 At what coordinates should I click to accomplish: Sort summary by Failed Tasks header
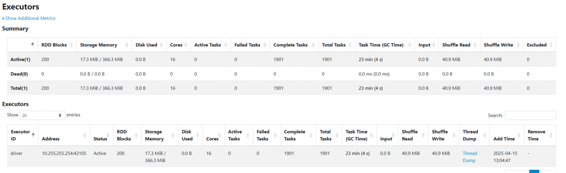(x=247, y=45)
